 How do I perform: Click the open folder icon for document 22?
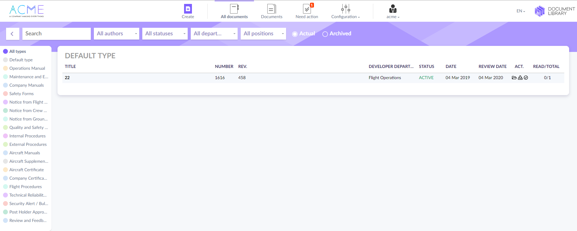point(514,78)
